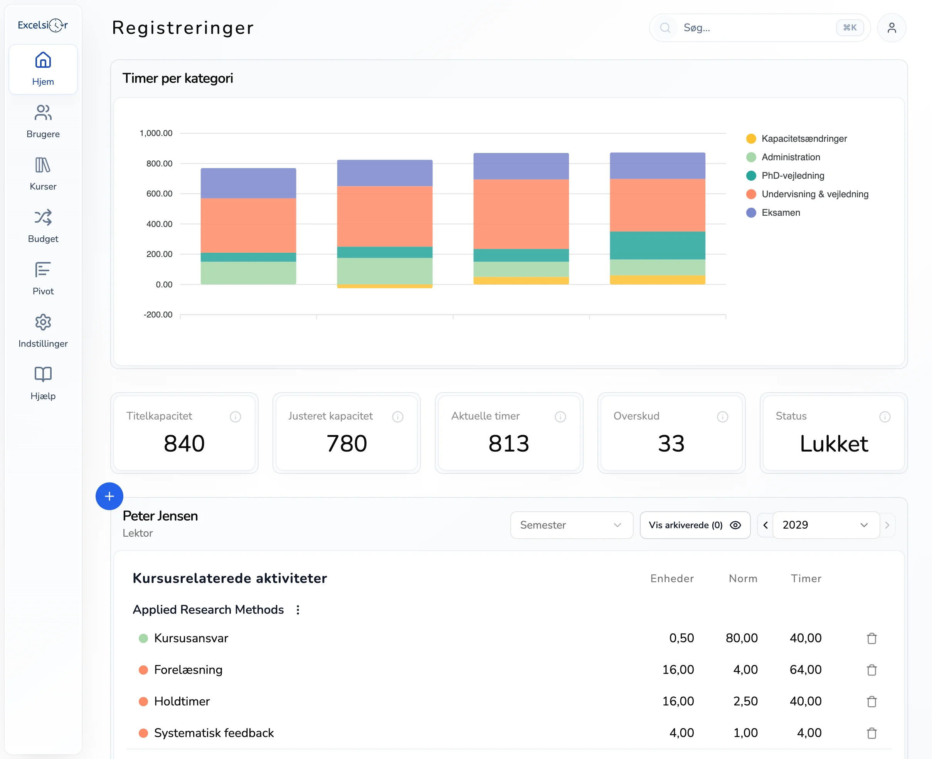932x759 pixels.
Task: Add a new registration with plus button
Action: 109,496
